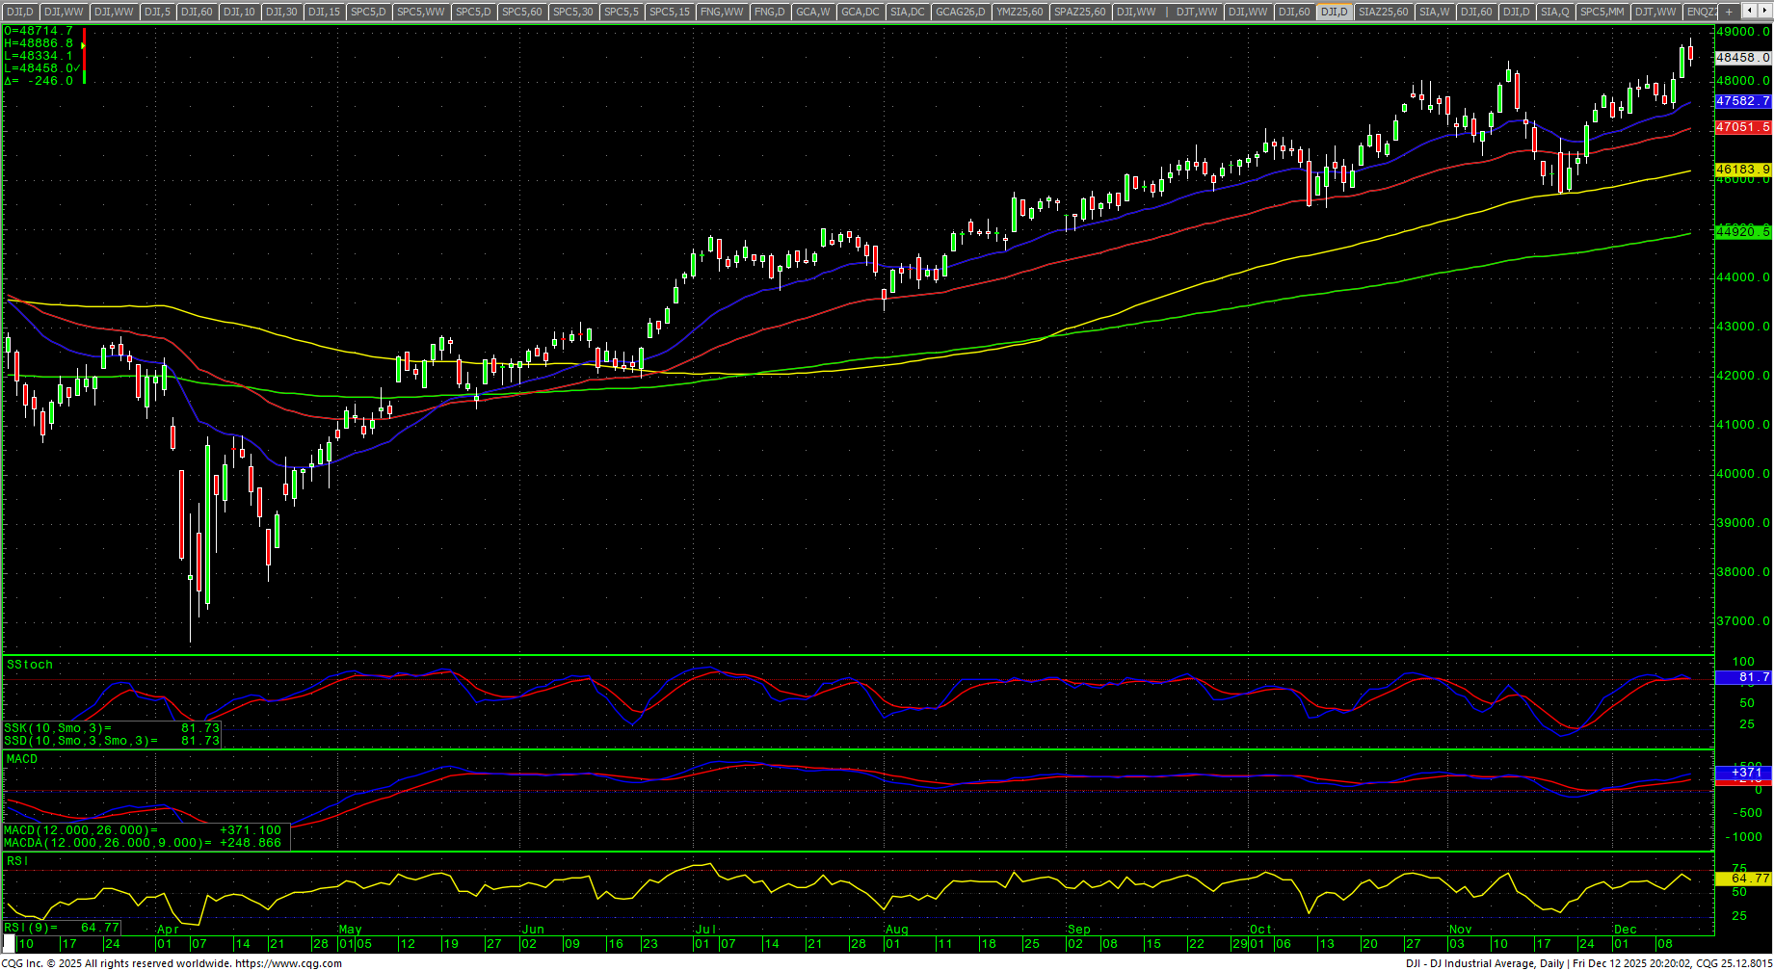Click the RSI(9) value box
The height and width of the screenshot is (971, 1774).
click(x=62, y=928)
